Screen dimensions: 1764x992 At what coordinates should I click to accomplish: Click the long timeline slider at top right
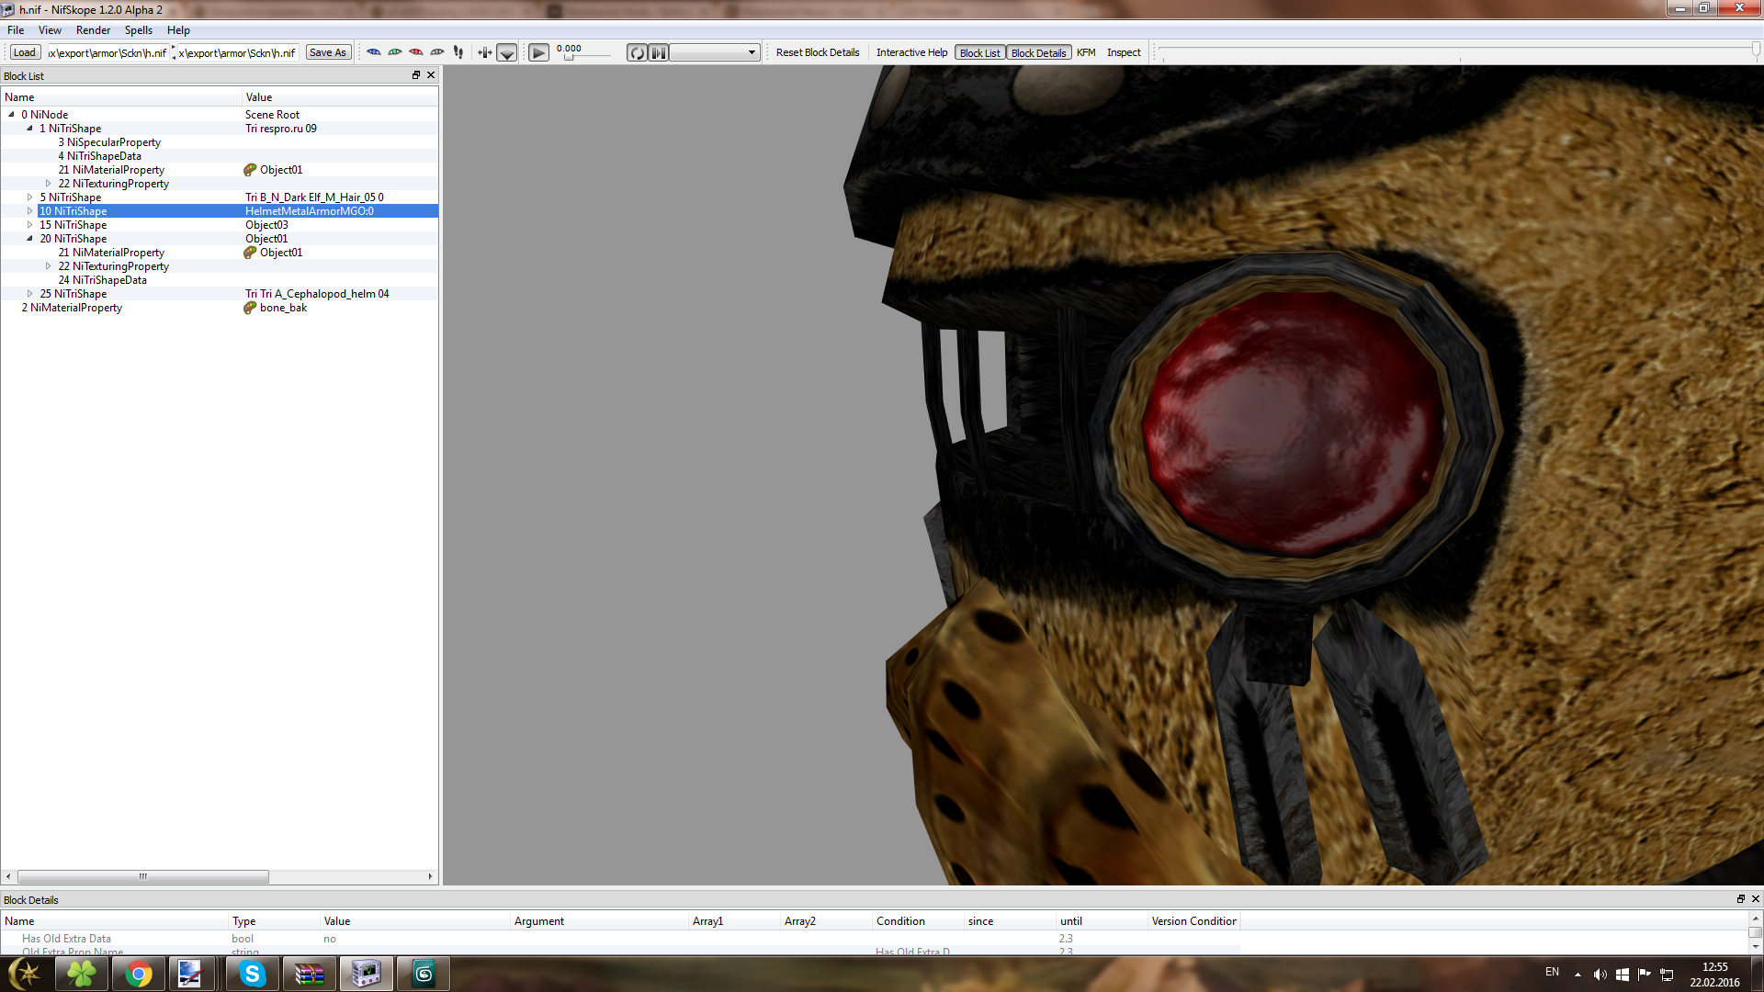click(x=1459, y=52)
